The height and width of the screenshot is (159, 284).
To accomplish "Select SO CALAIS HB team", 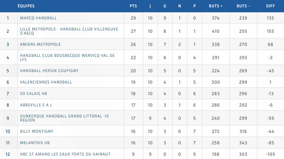I will coord(34,93).
